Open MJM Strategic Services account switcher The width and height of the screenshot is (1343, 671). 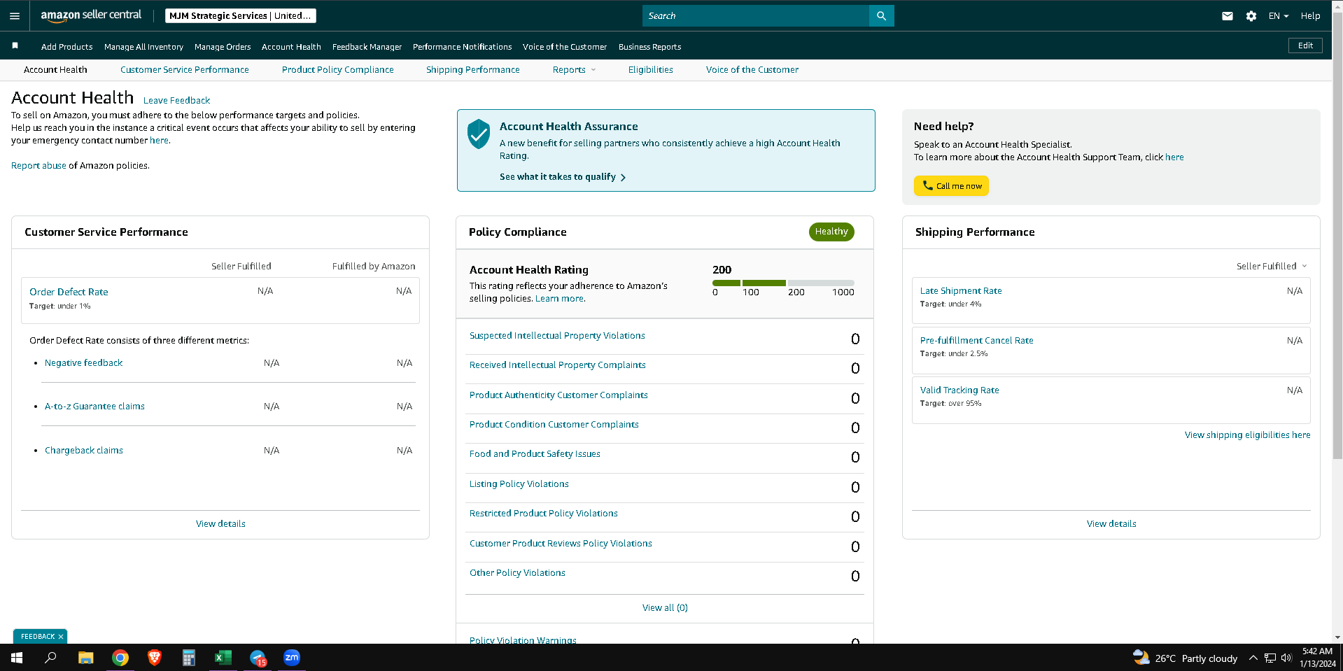(x=240, y=15)
